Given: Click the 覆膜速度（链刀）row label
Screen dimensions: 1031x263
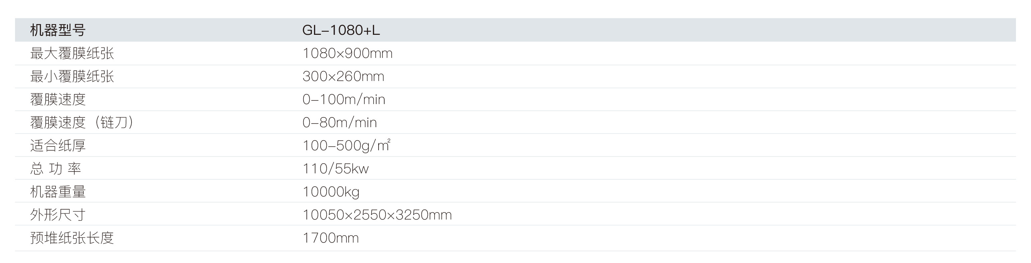Looking at the screenshot, I should [x=82, y=122].
